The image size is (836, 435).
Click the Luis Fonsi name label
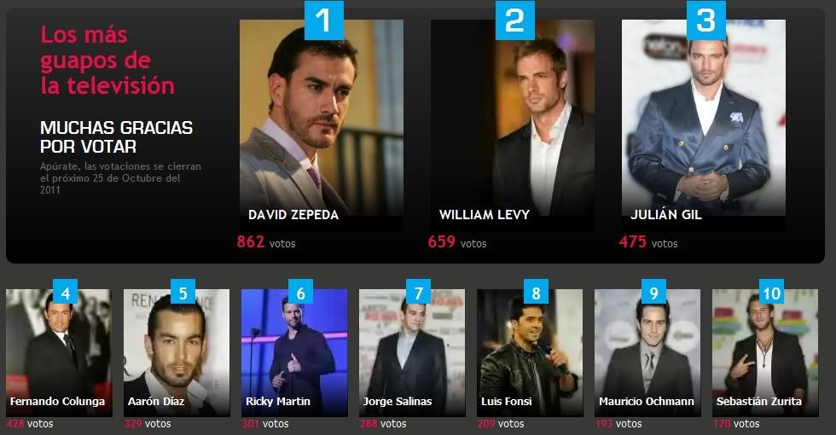click(506, 402)
